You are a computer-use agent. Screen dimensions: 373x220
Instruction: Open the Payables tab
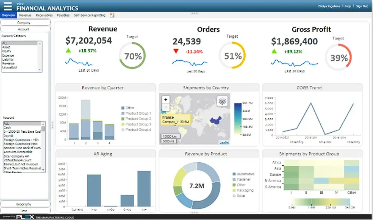click(x=63, y=15)
